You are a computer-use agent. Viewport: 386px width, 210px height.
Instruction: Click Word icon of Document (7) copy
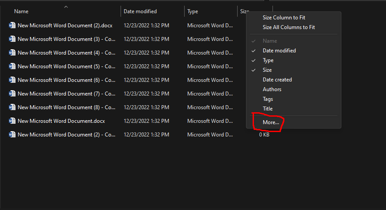12,93
